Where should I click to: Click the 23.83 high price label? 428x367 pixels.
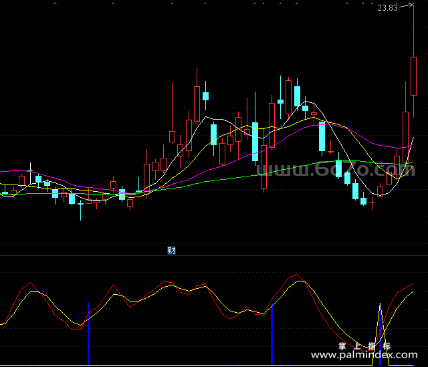click(388, 8)
